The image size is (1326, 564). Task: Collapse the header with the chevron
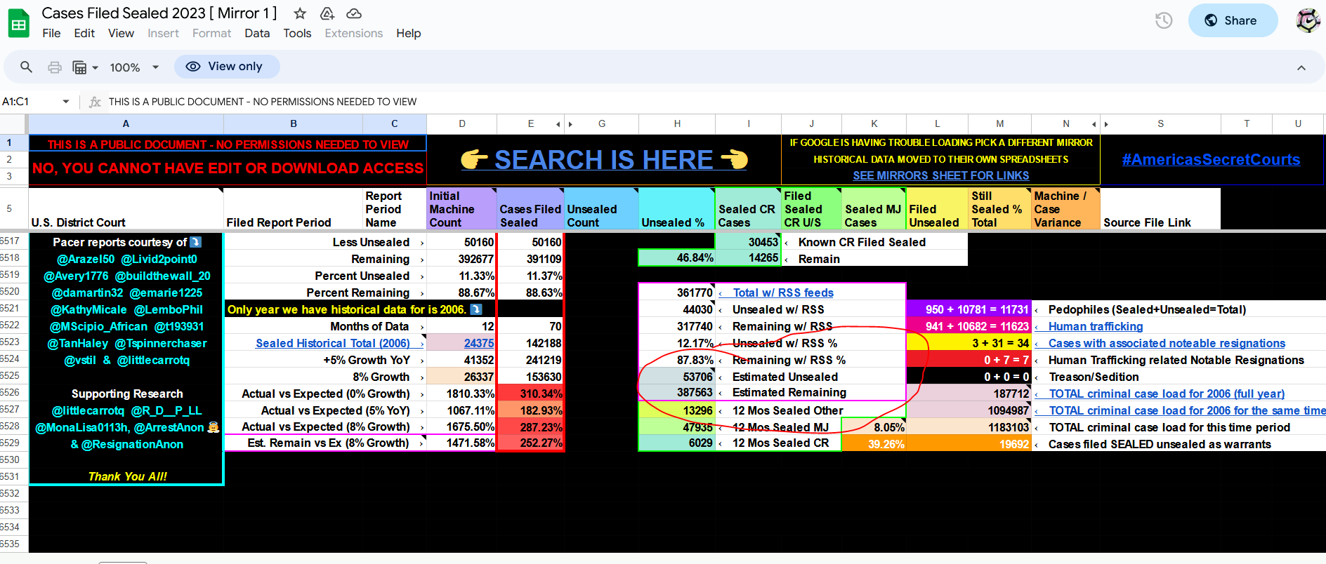pyautogui.click(x=1301, y=68)
